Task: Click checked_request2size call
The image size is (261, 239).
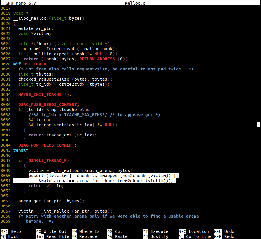Action: click(43, 79)
